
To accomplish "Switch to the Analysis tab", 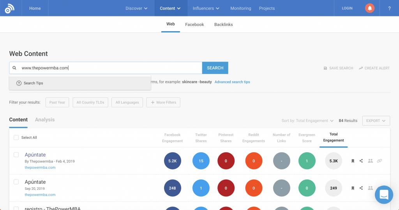I will click(x=45, y=120).
